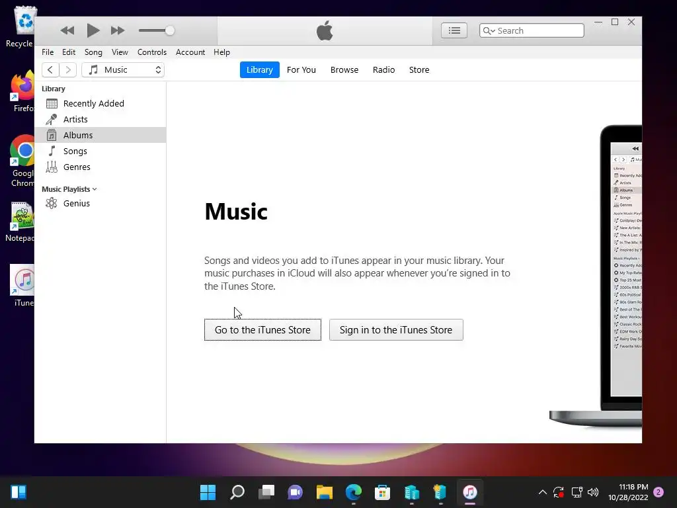
Task: Open Task View in the taskbar
Action: tap(266, 492)
